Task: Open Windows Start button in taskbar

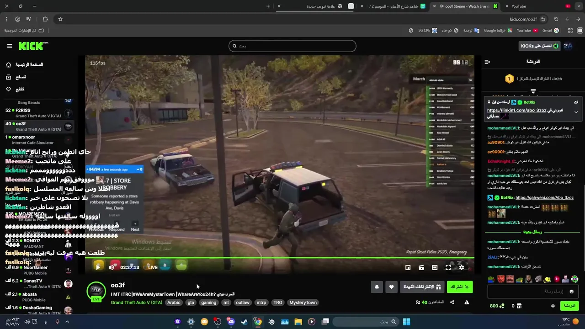Action: coord(406,322)
